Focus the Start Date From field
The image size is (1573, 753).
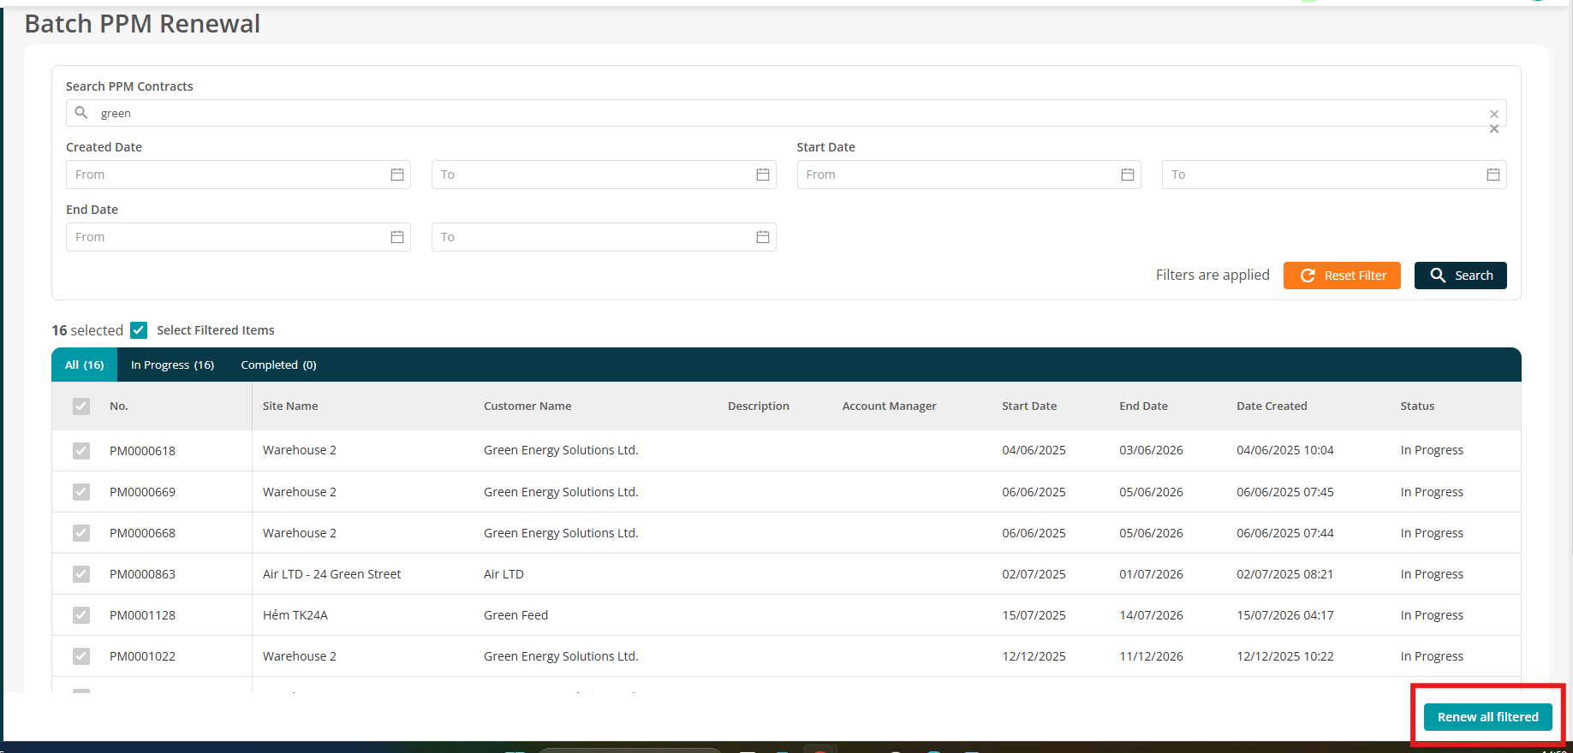[969, 175]
